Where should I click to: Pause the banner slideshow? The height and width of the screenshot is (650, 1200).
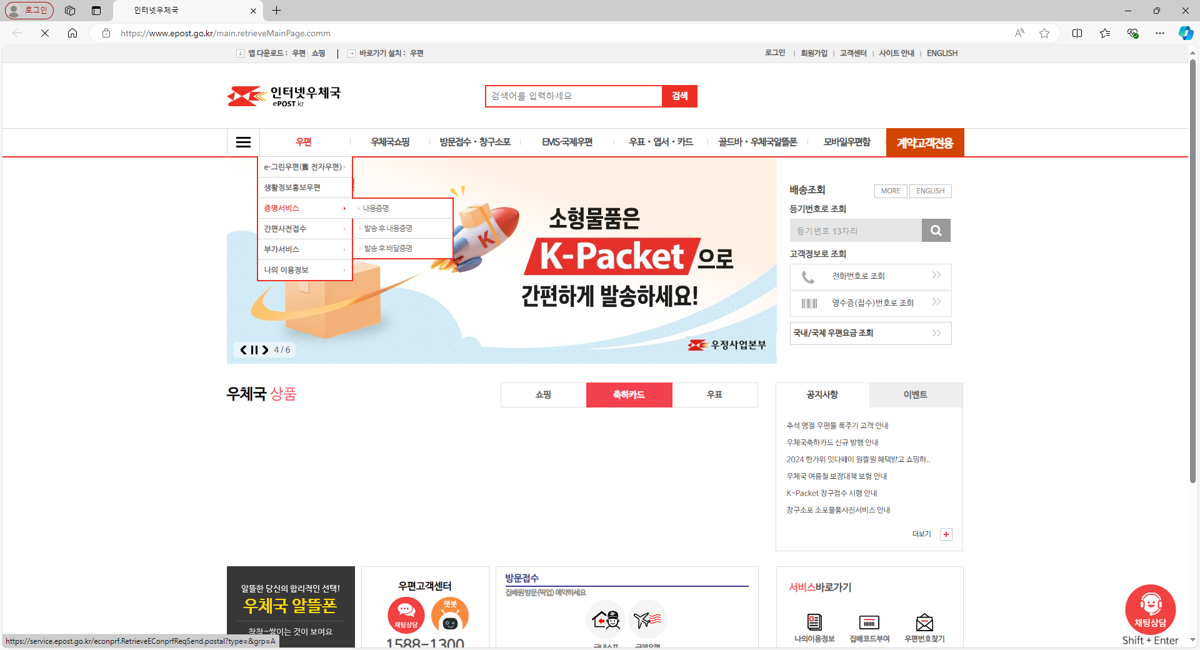click(254, 350)
